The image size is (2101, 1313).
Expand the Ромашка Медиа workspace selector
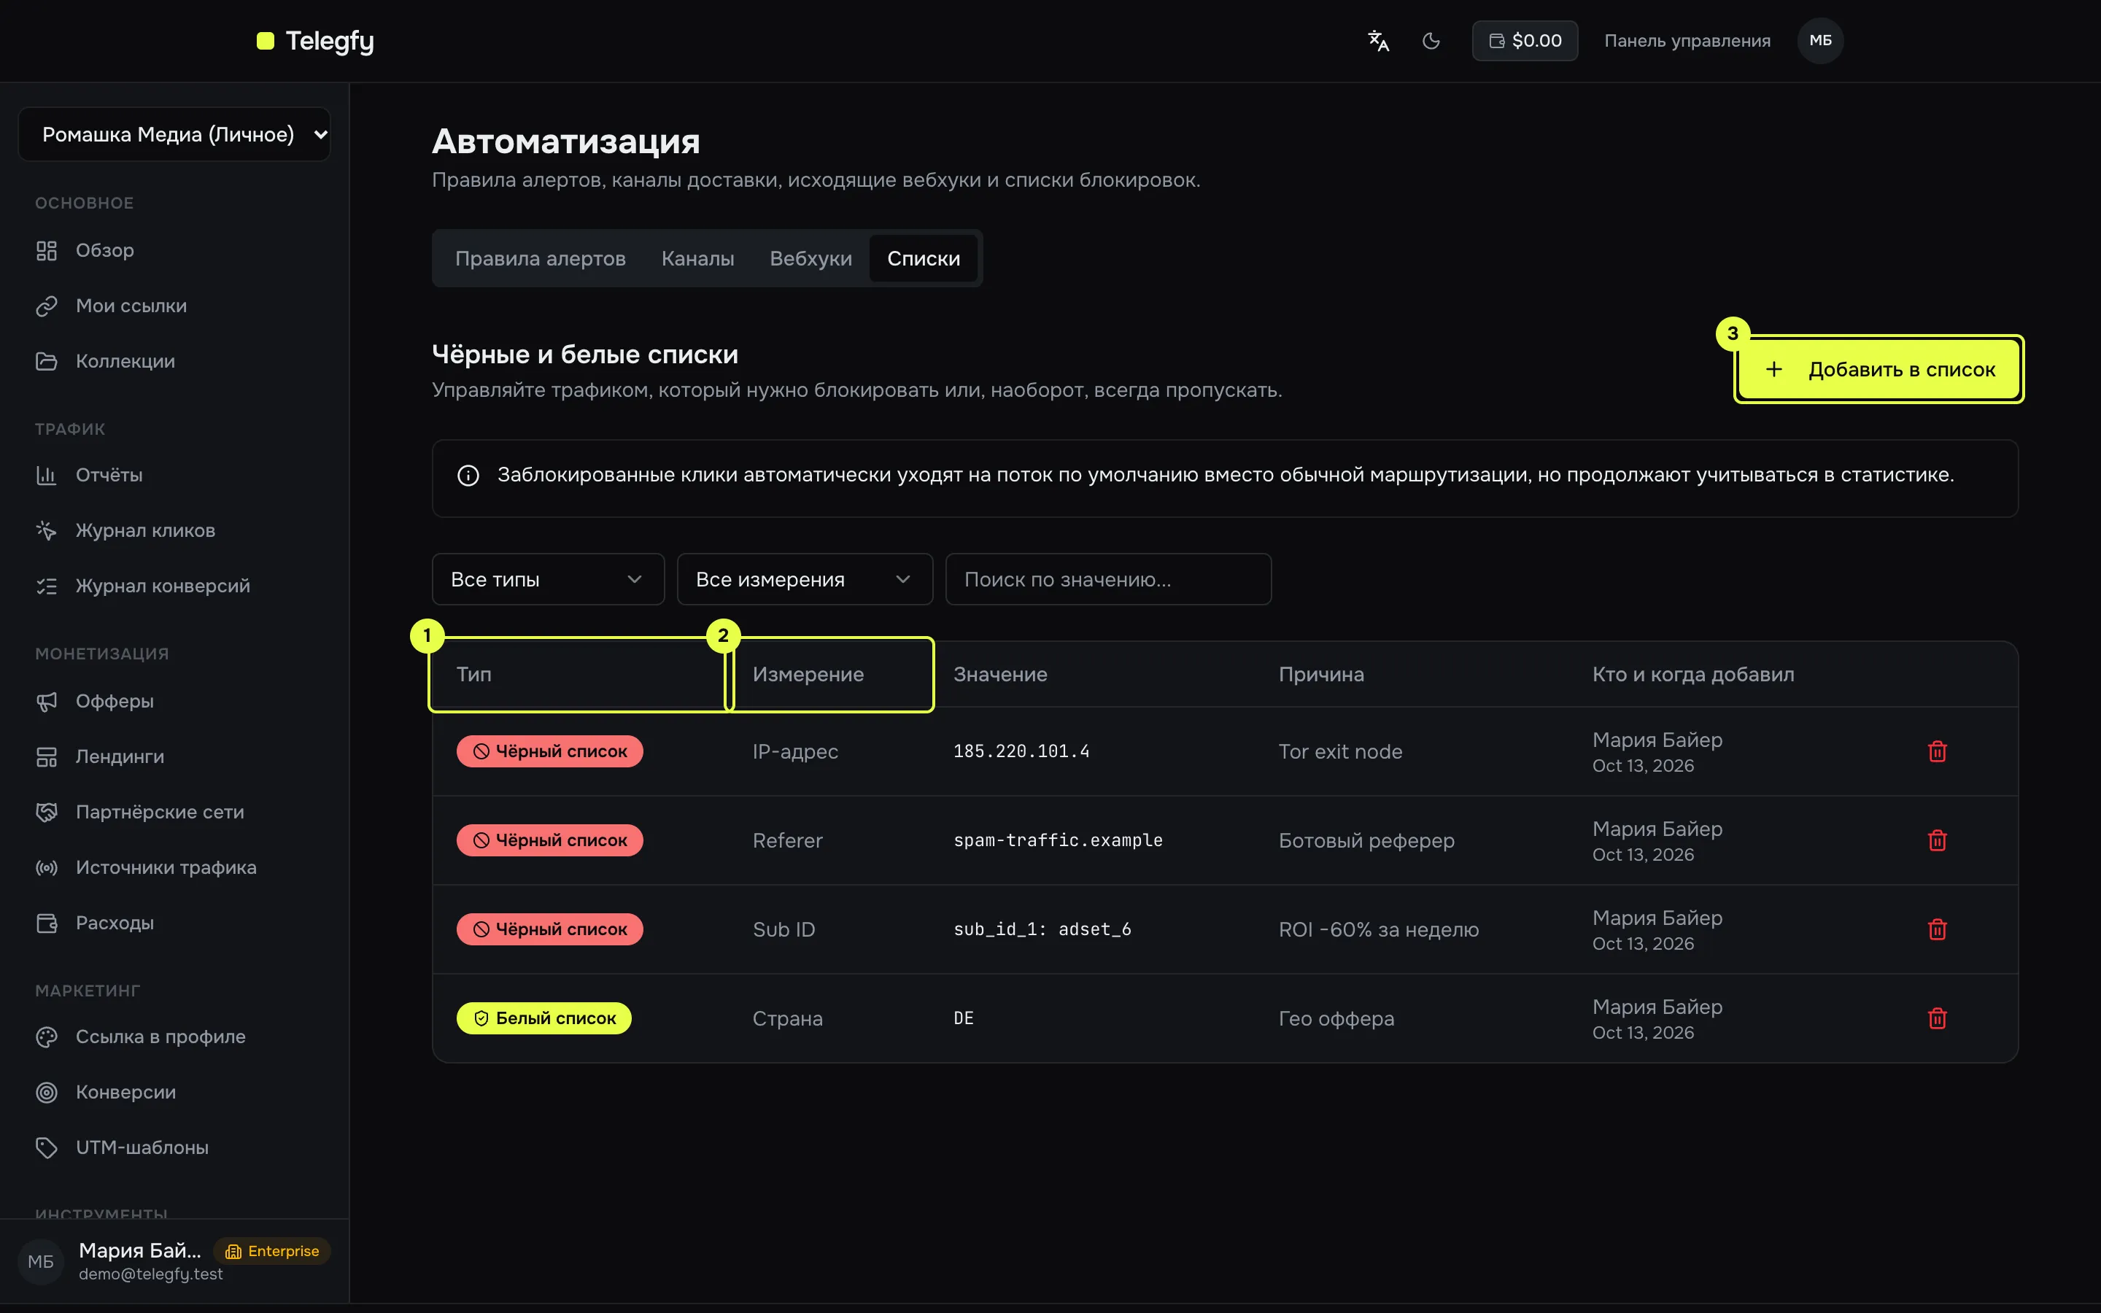(174, 135)
